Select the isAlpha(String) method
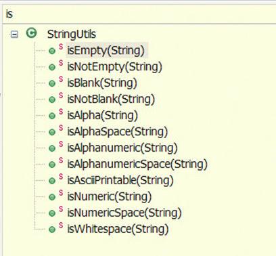Image resolution: width=276 pixels, height=256 pixels. 103,115
